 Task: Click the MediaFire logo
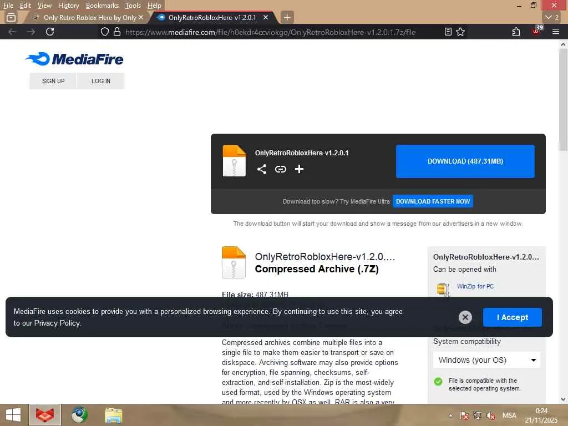tap(74, 59)
